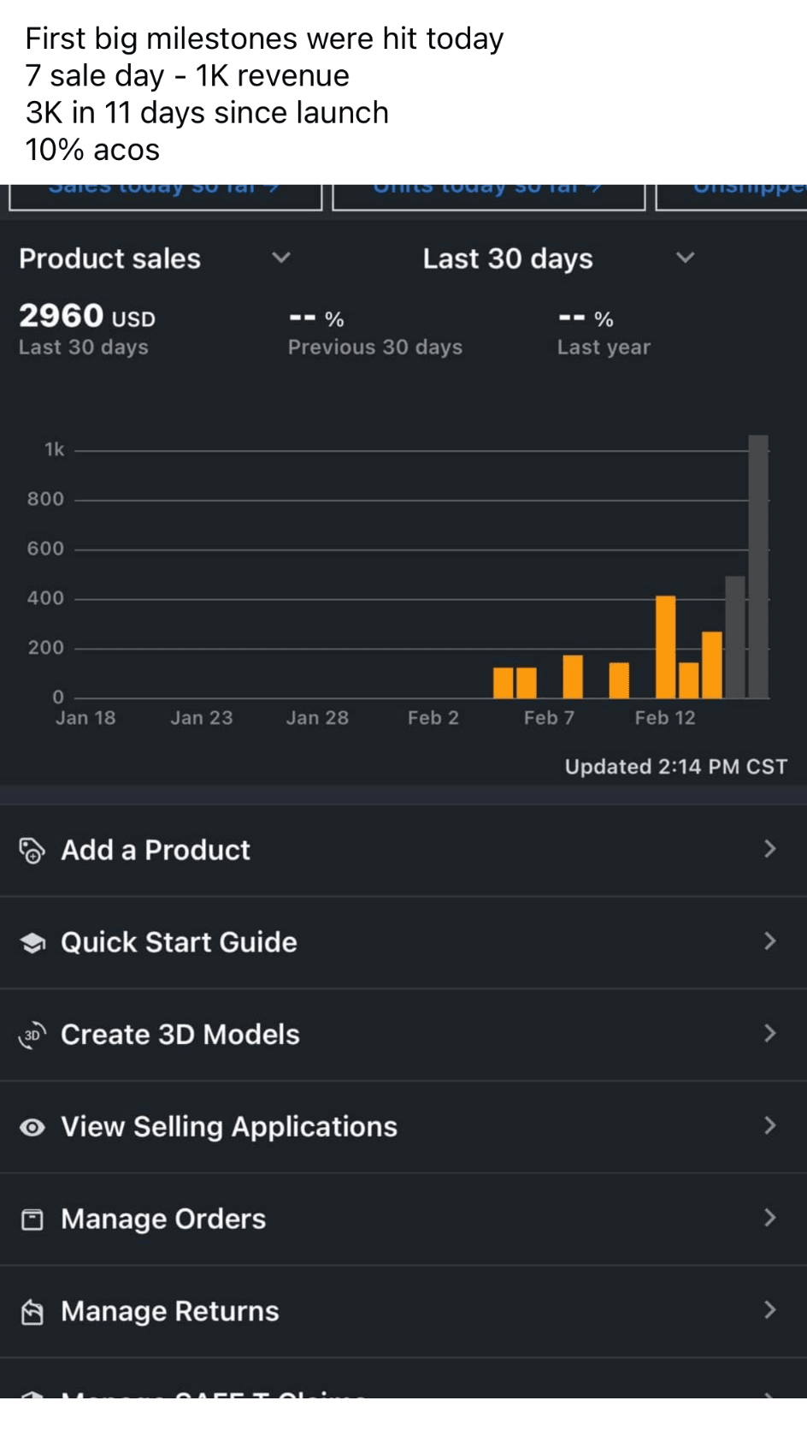Tap the chevron on Add a Product row
This screenshot has width=807, height=1436.
[x=769, y=849]
